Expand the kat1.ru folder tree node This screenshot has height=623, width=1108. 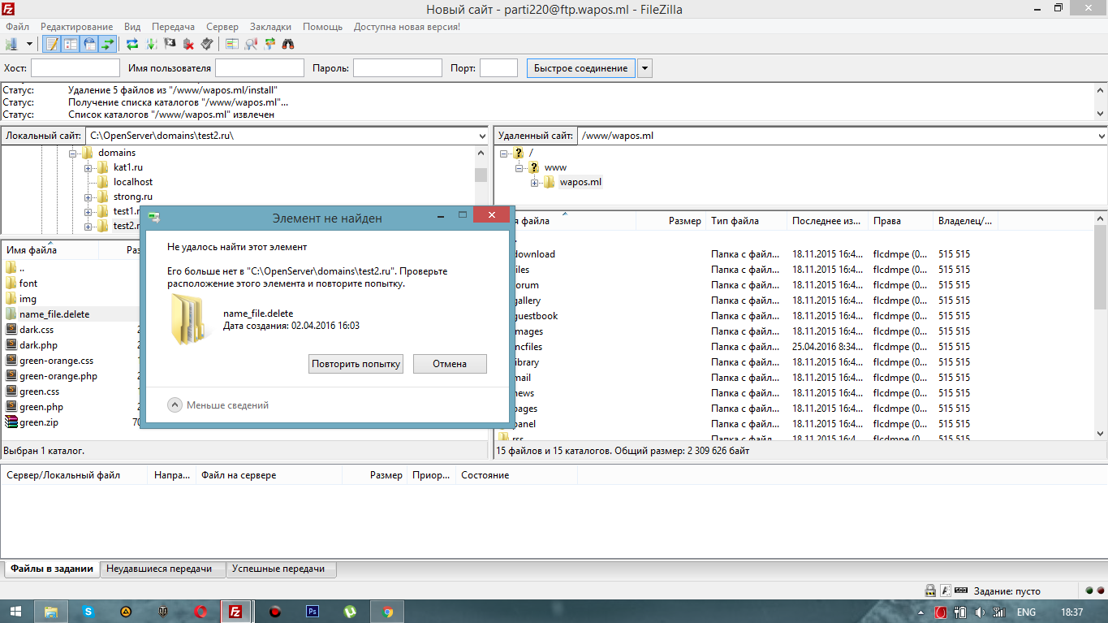pos(88,167)
